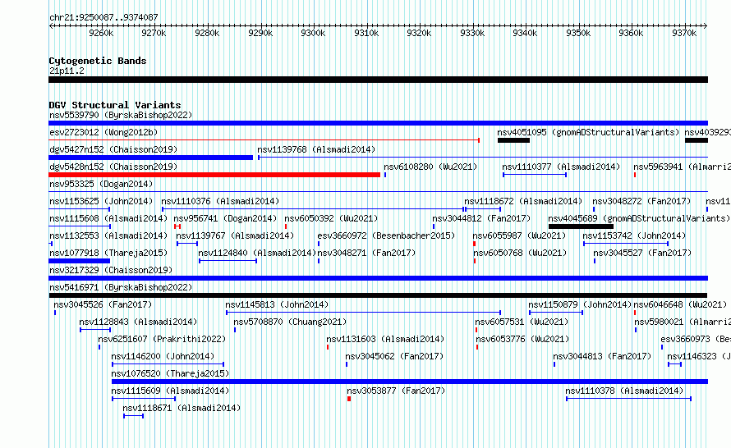Select nsv6108280 (Wu2021) label
This screenshot has height=448, width=731.
430,167
